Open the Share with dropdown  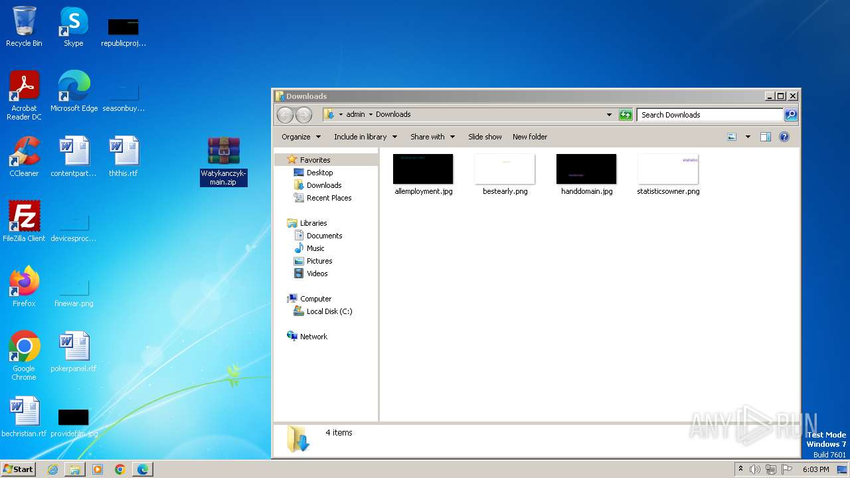tap(432, 137)
